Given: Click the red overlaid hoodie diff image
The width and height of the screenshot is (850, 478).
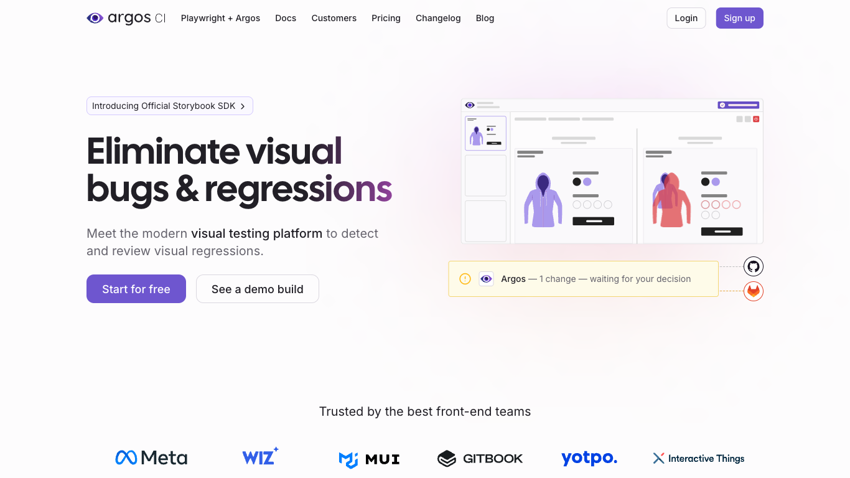Looking at the screenshot, I should (671, 200).
